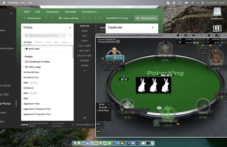The height and width of the screenshot is (147, 227).
Task: Open the dropdown arrow next to Sit Out
Action: pos(109,104)
